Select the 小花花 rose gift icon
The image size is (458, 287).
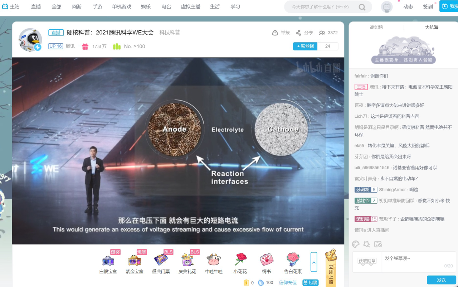click(x=240, y=259)
